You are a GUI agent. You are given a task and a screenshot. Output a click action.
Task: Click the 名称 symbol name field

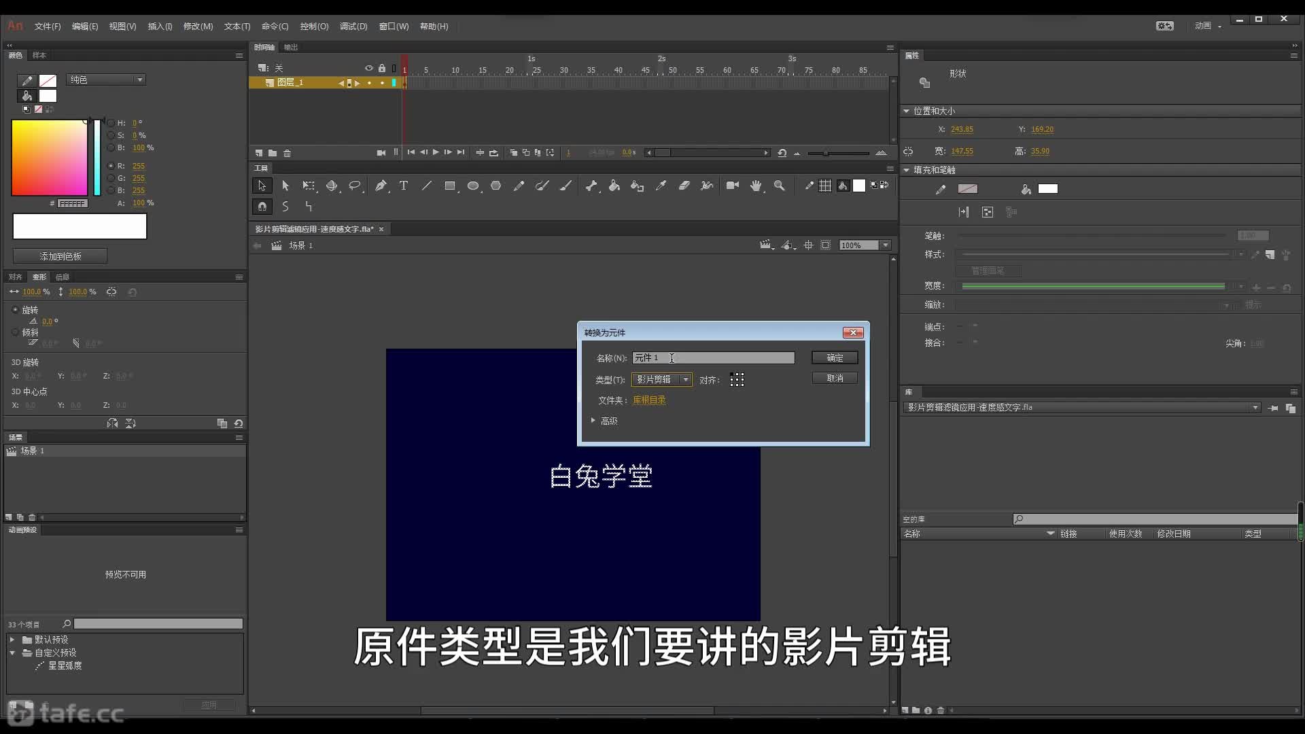pos(713,357)
